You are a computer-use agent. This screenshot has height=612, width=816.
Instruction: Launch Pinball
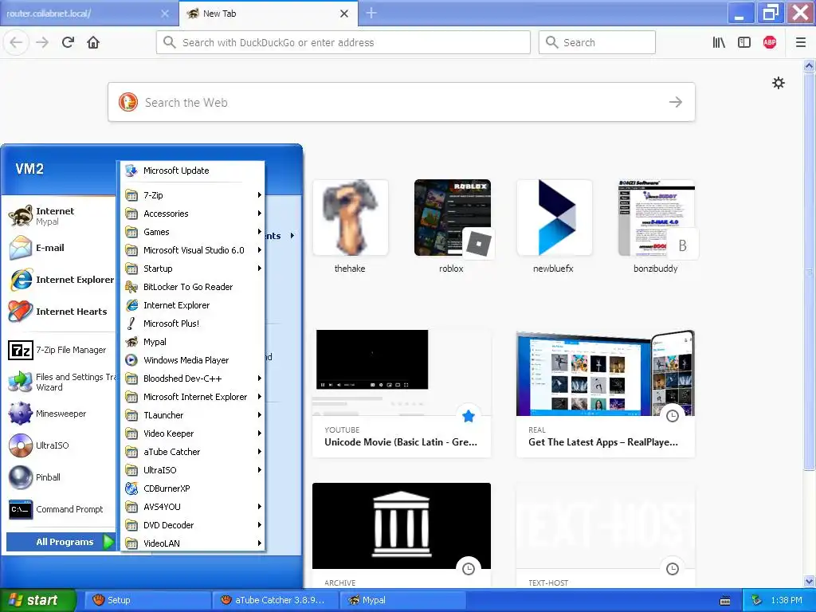61,477
